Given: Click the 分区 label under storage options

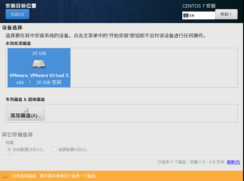Looking at the screenshot, I should (x=10, y=142).
